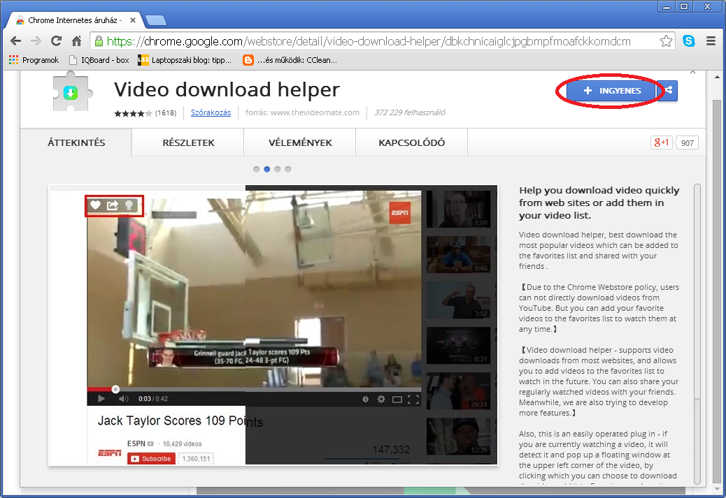Click the ESPN channel name
Screen dimensions: 726x498
pyautogui.click(x=136, y=444)
